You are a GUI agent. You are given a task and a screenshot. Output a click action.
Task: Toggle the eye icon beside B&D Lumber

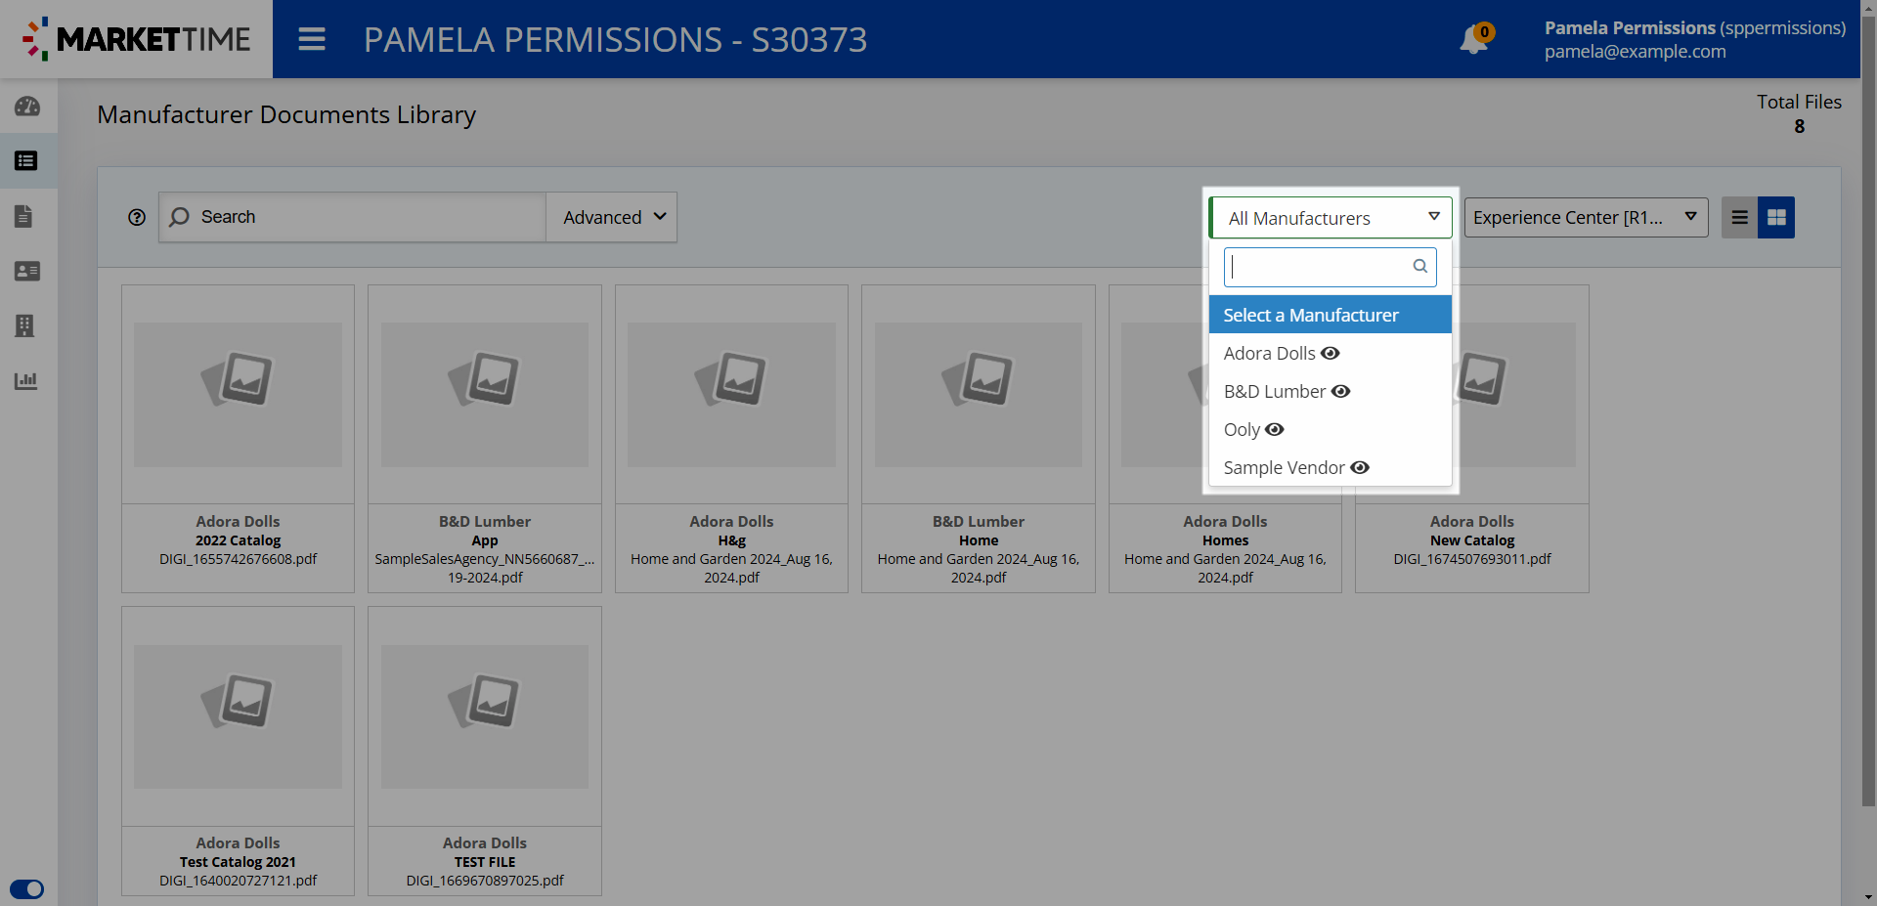tap(1341, 391)
